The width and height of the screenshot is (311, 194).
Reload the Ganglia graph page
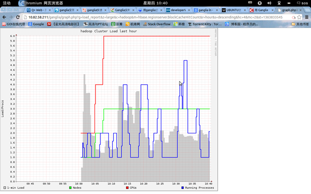point(18,17)
